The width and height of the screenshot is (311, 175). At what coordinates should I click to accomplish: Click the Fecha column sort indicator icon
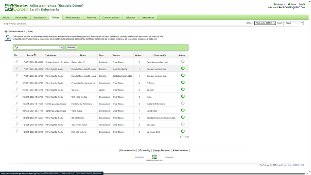point(35,55)
